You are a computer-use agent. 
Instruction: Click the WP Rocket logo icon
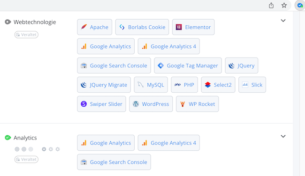(183, 104)
